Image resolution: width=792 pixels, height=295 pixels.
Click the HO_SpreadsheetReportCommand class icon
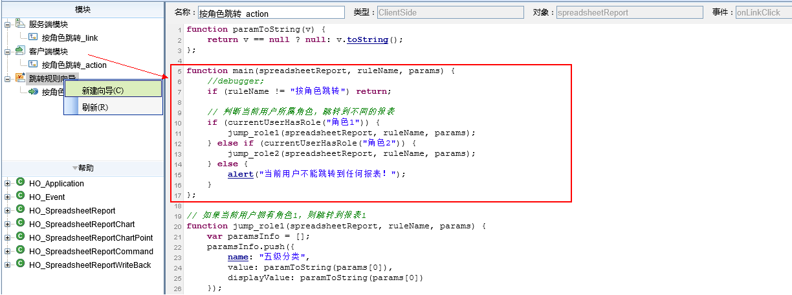[20, 251]
